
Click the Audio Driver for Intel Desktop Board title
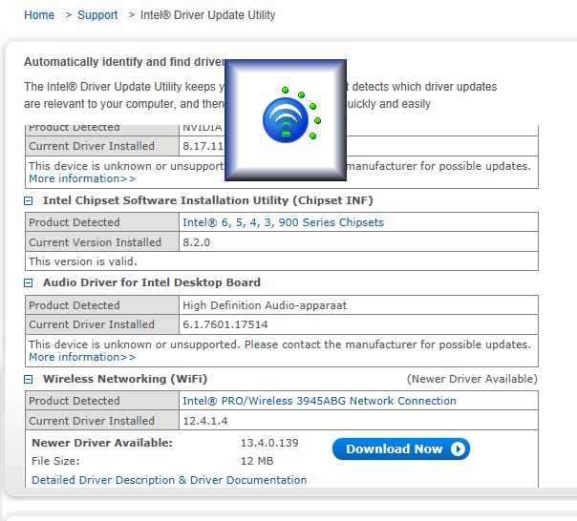(151, 282)
